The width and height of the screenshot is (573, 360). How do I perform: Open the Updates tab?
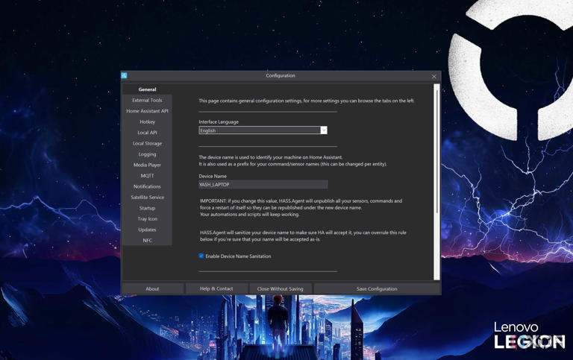pyautogui.click(x=147, y=230)
